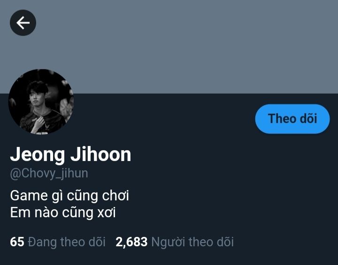Click the 2,683 follower count number
338x265 pixels.
pyautogui.click(x=131, y=242)
